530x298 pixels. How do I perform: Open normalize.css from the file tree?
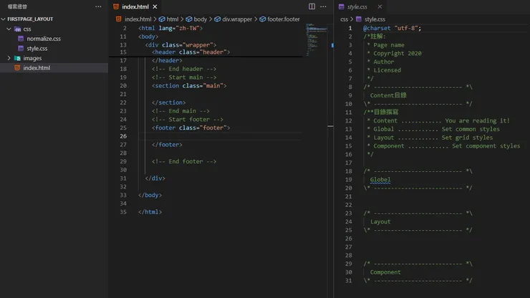pyautogui.click(x=43, y=39)
